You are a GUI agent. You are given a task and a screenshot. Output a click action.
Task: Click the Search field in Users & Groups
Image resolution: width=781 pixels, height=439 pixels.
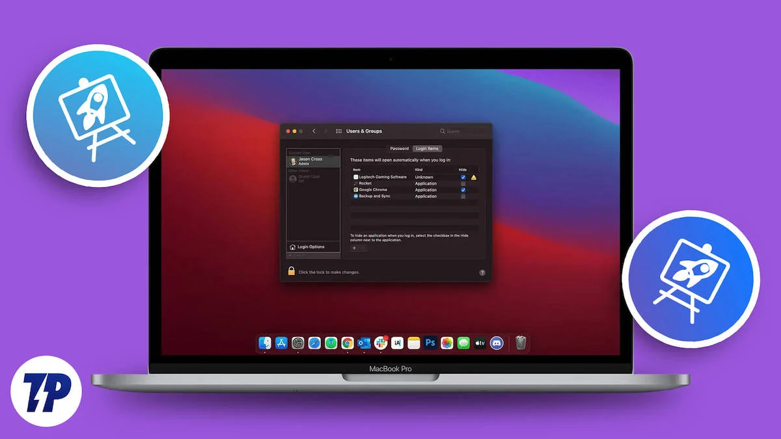click(x=463, y=131)
